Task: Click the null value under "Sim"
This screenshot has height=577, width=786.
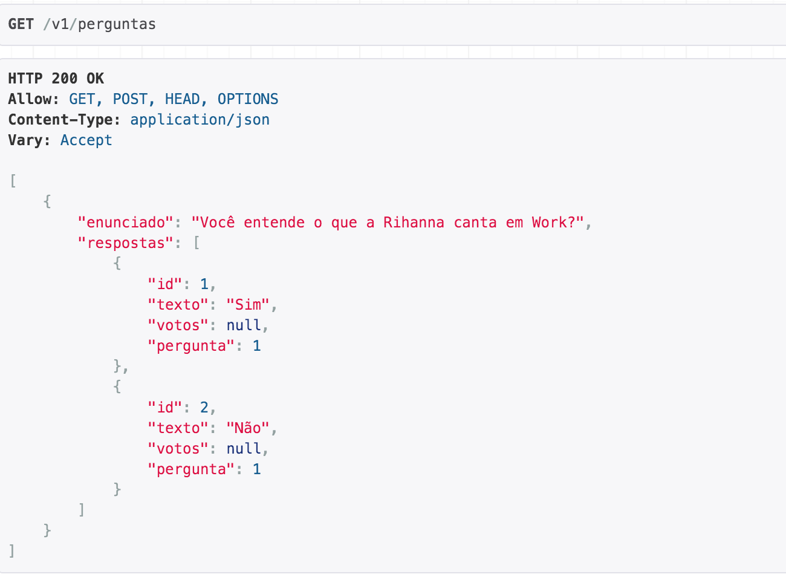Action: [x=244, y=325]
